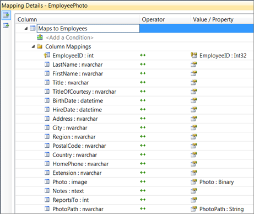Click the Operator column header
254x214 pixels.
(165, 19)
